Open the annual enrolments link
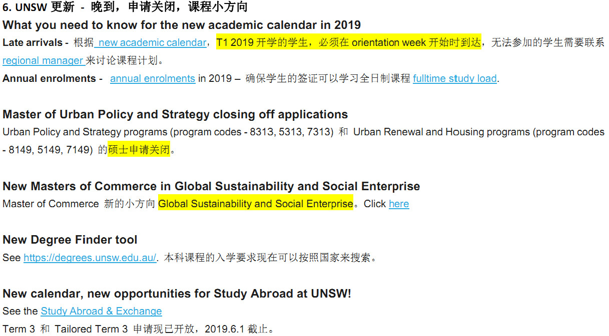This screenshot has width=609, height=336. coord(152,79)
